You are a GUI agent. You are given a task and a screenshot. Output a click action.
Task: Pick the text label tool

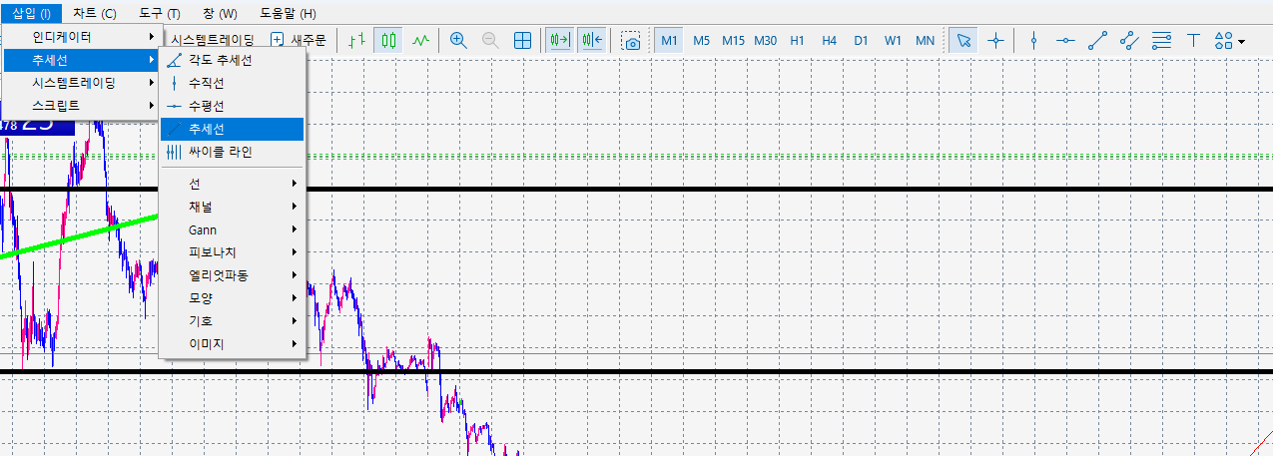point(1193,41)
